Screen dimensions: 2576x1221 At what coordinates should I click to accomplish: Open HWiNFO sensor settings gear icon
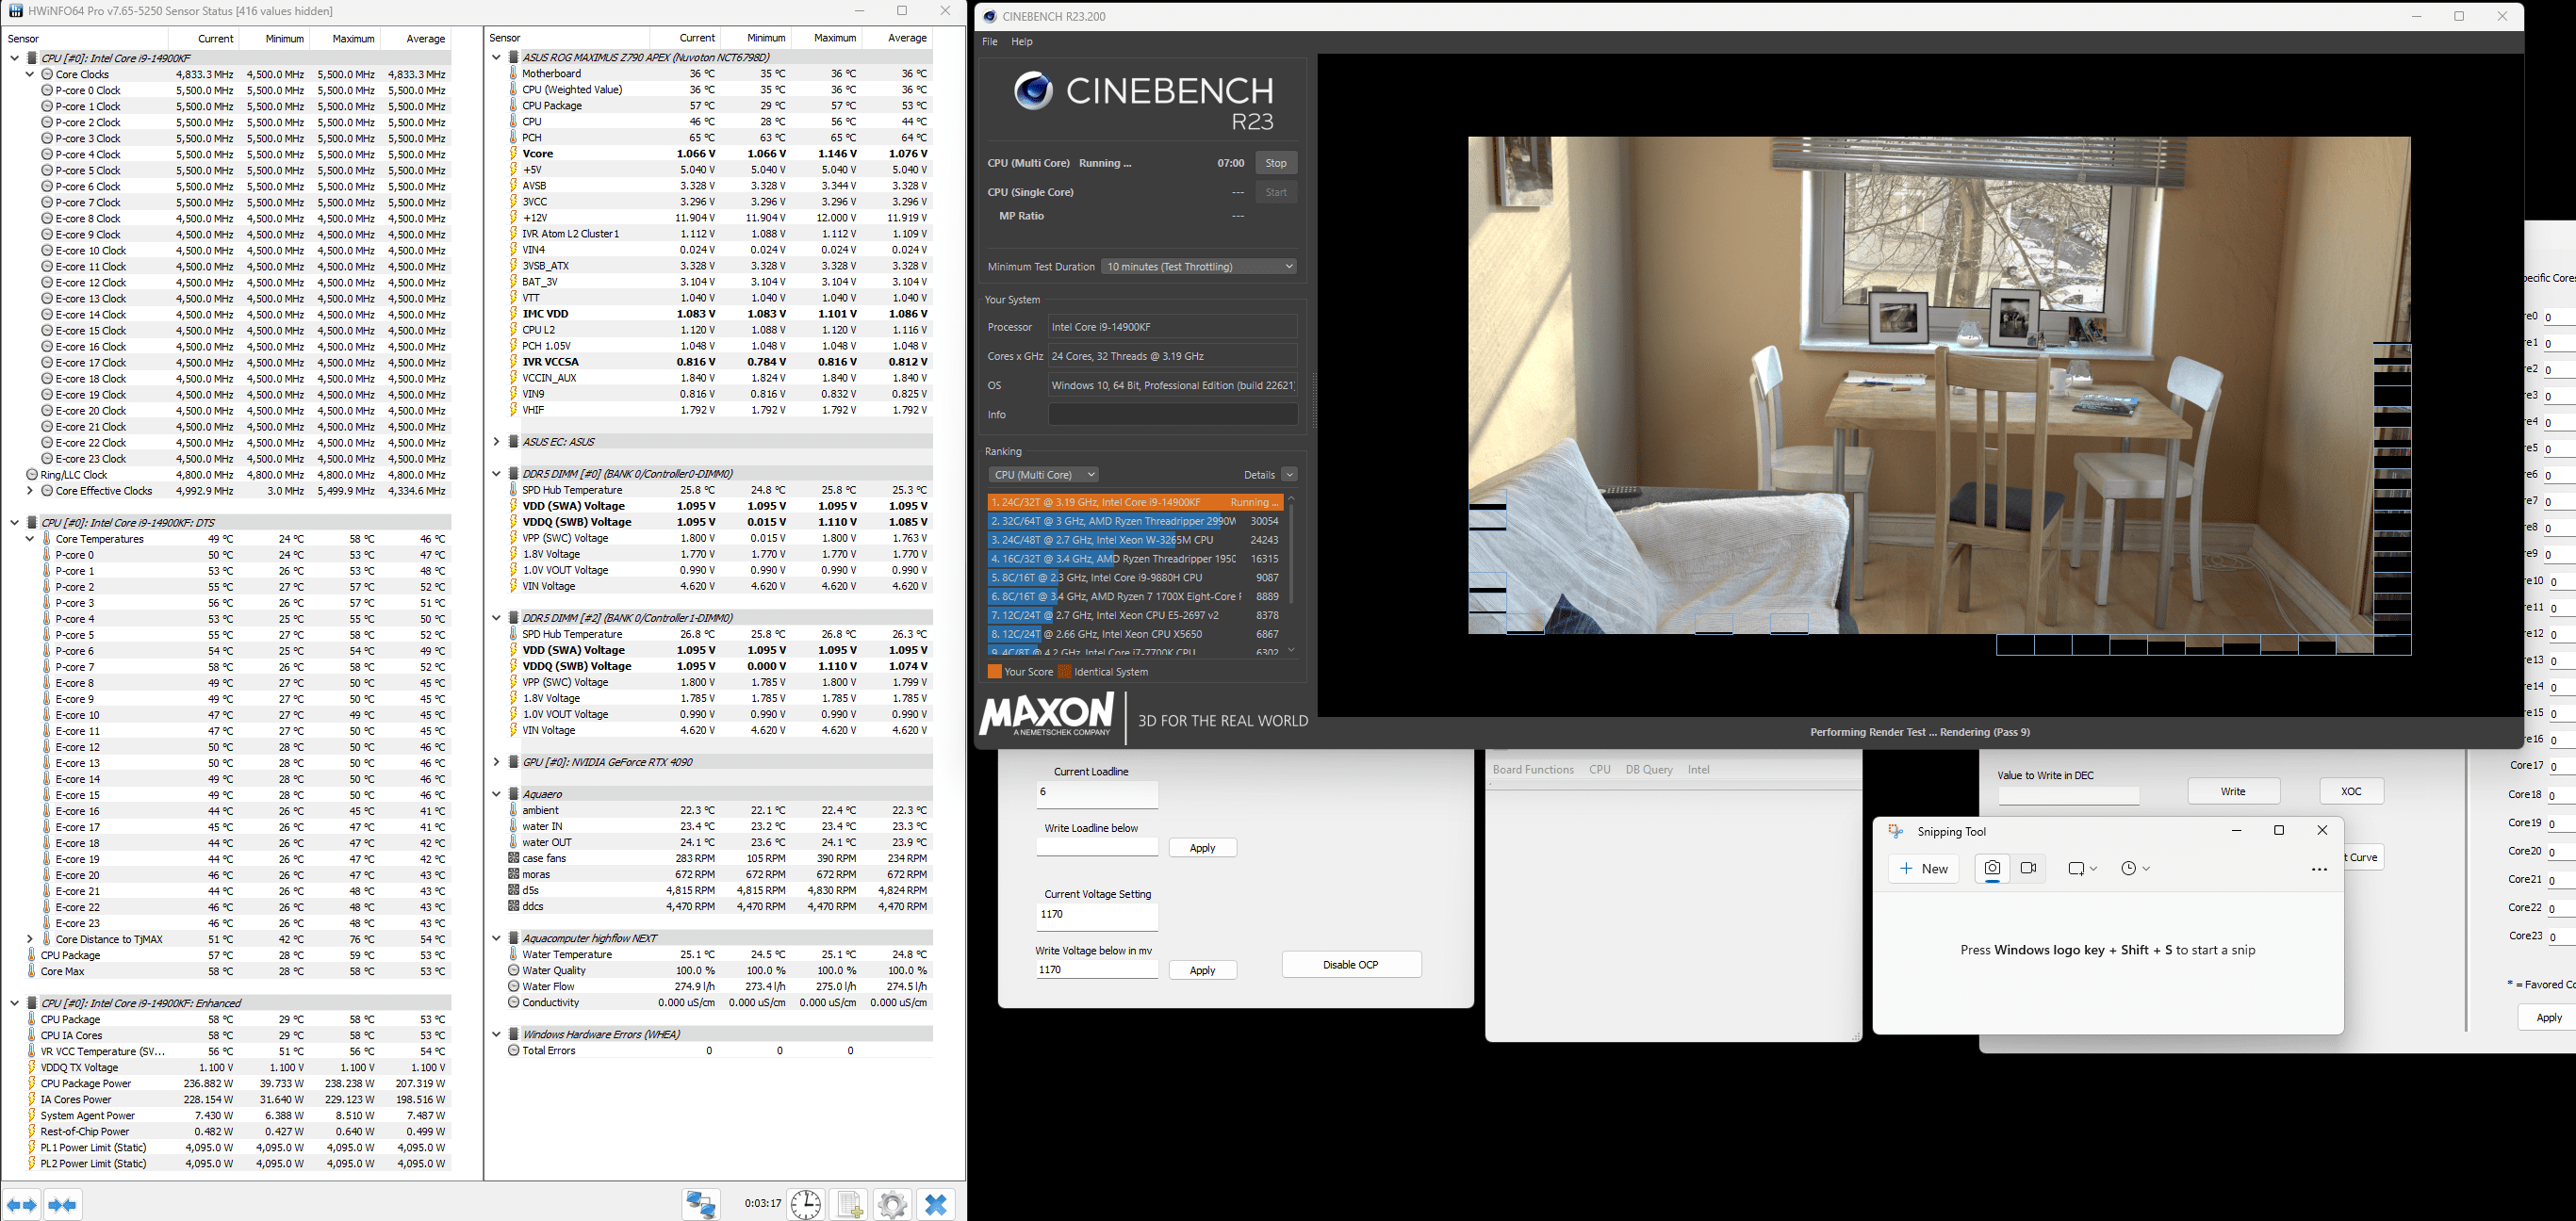coord(892,1204)
